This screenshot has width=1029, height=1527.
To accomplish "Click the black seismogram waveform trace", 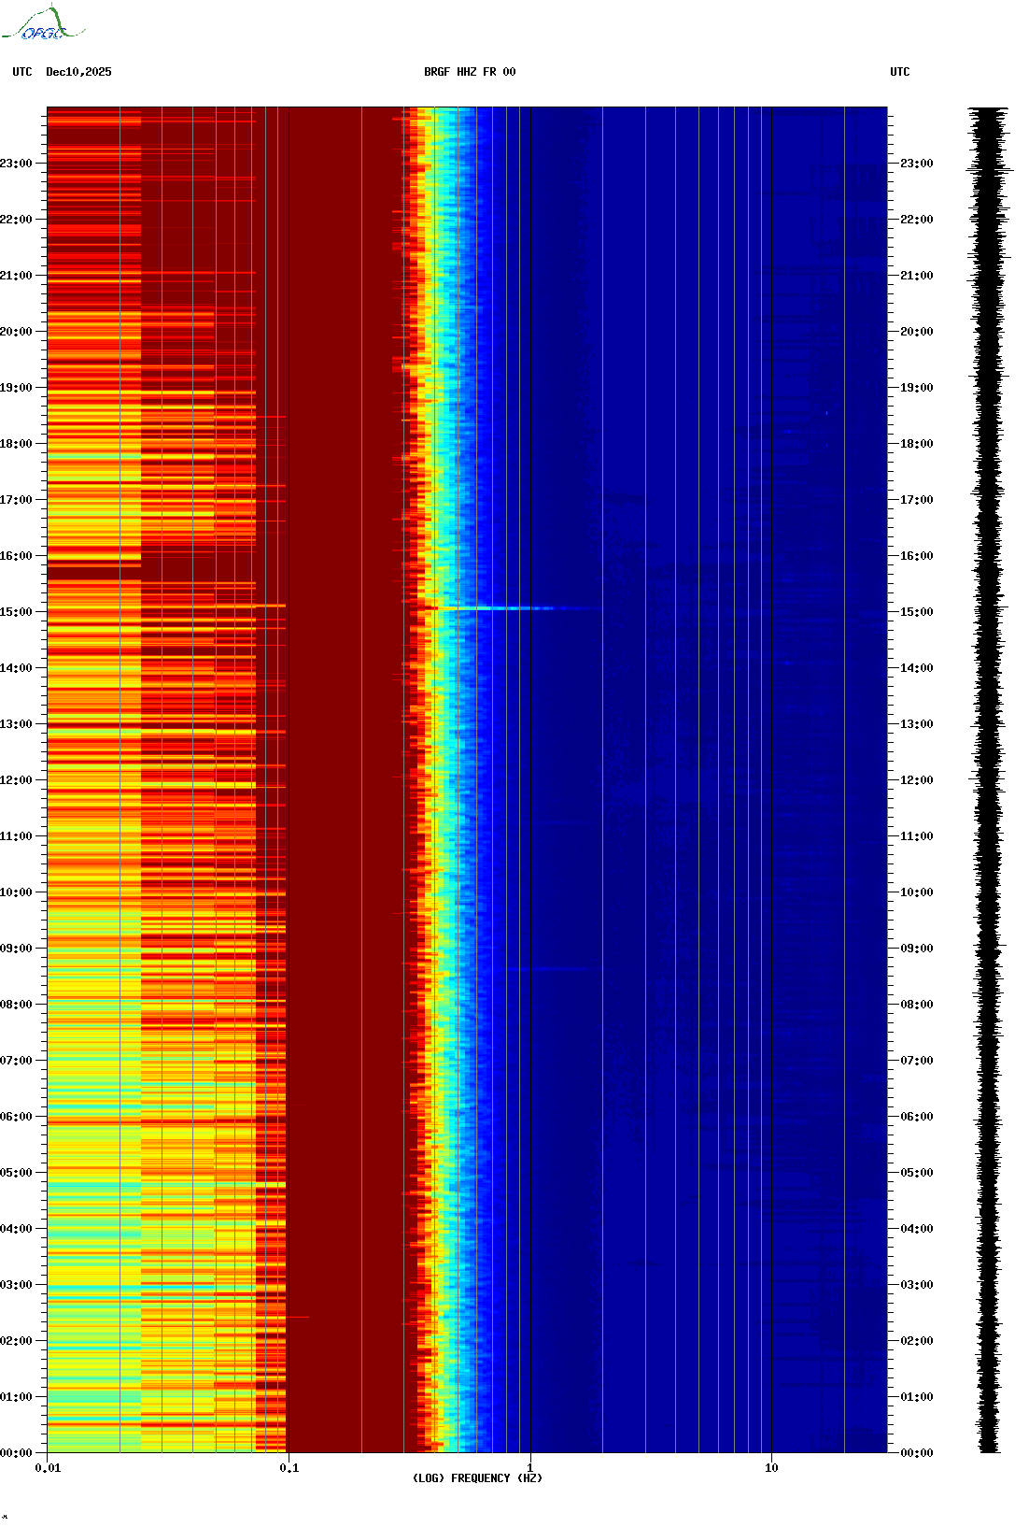I will pos(990,780).
